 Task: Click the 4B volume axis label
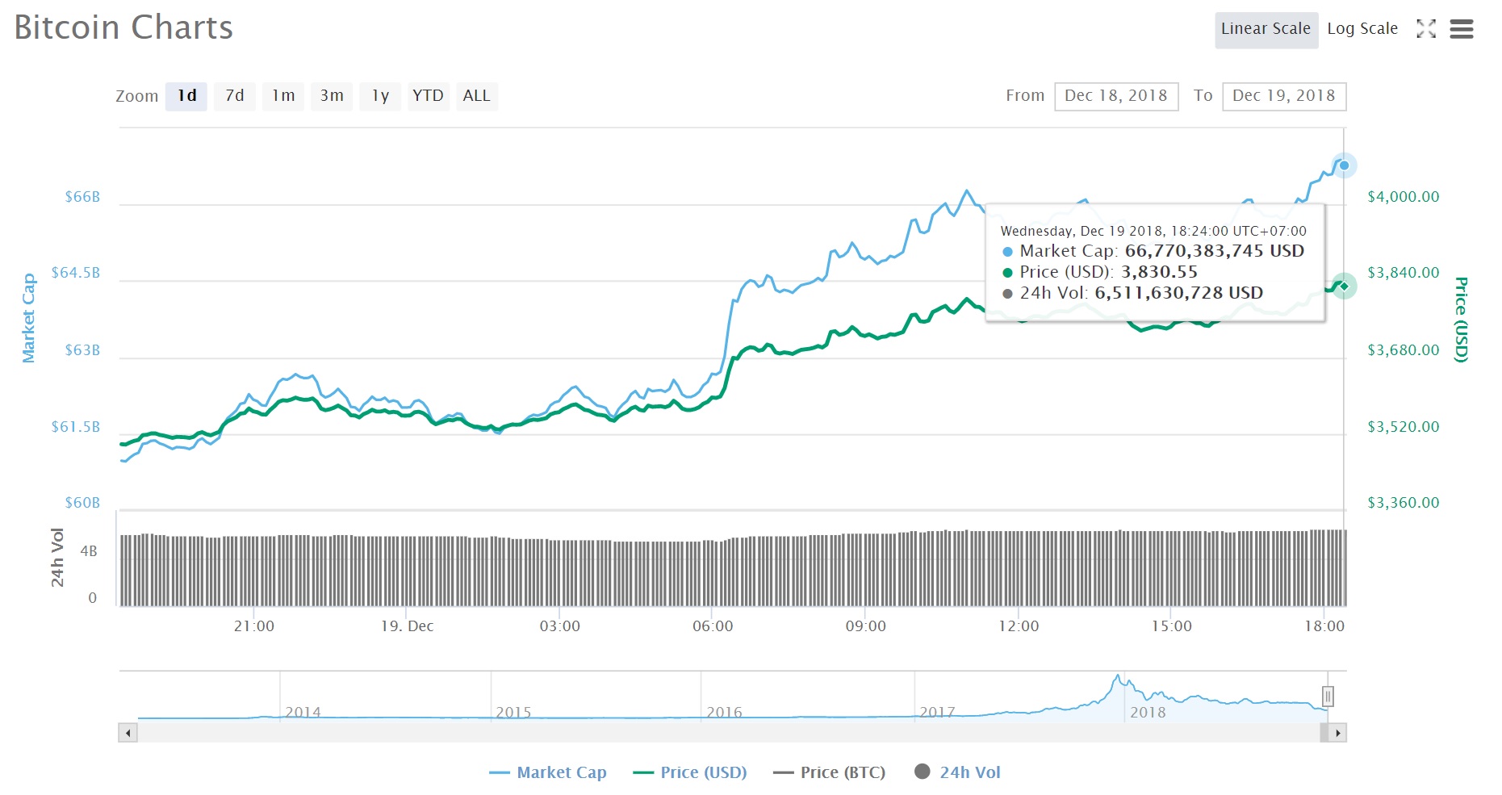click(89, 551)
